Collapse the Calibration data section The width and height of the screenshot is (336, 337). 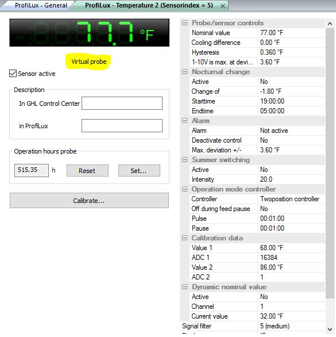(x=184, y=238)
